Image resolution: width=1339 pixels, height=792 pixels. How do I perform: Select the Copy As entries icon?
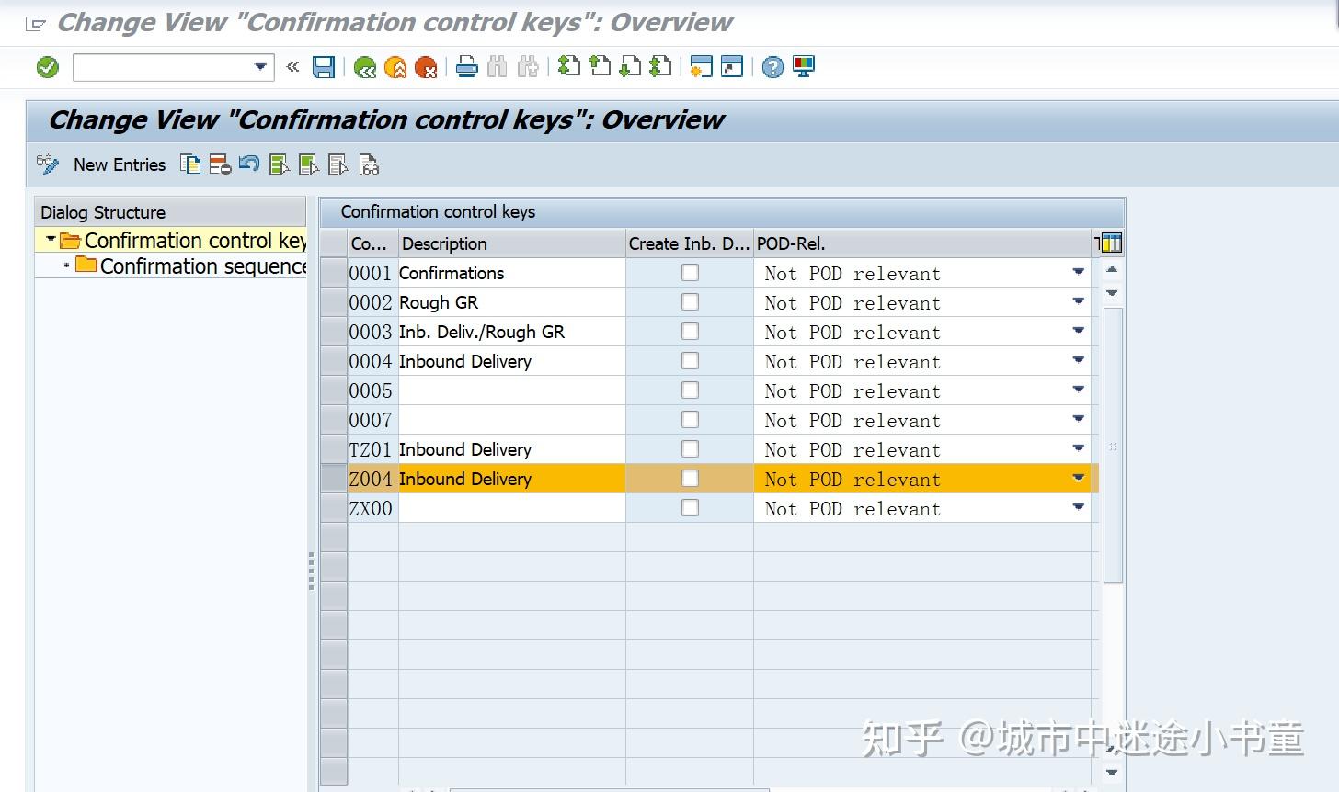190,164
